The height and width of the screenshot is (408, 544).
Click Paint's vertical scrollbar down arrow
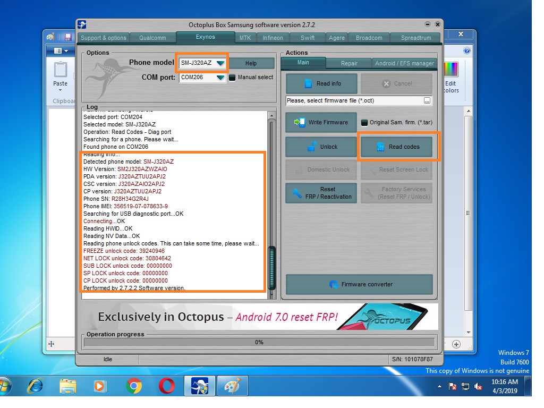[x=469, y=333]
